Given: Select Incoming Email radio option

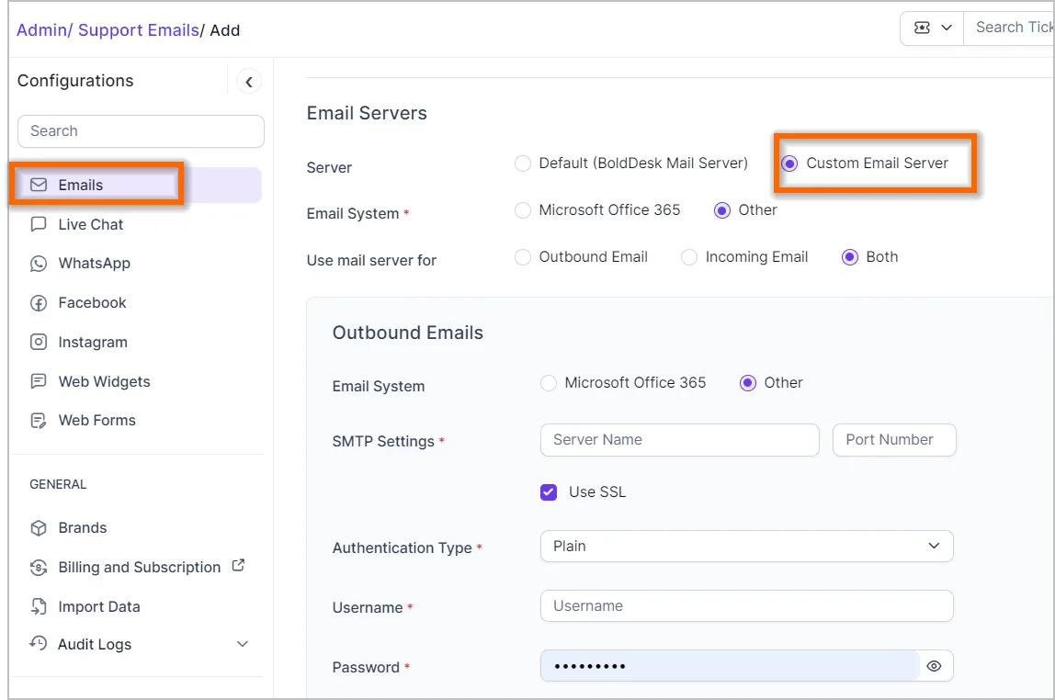Looking at the screenshot, I should point(689,257).
